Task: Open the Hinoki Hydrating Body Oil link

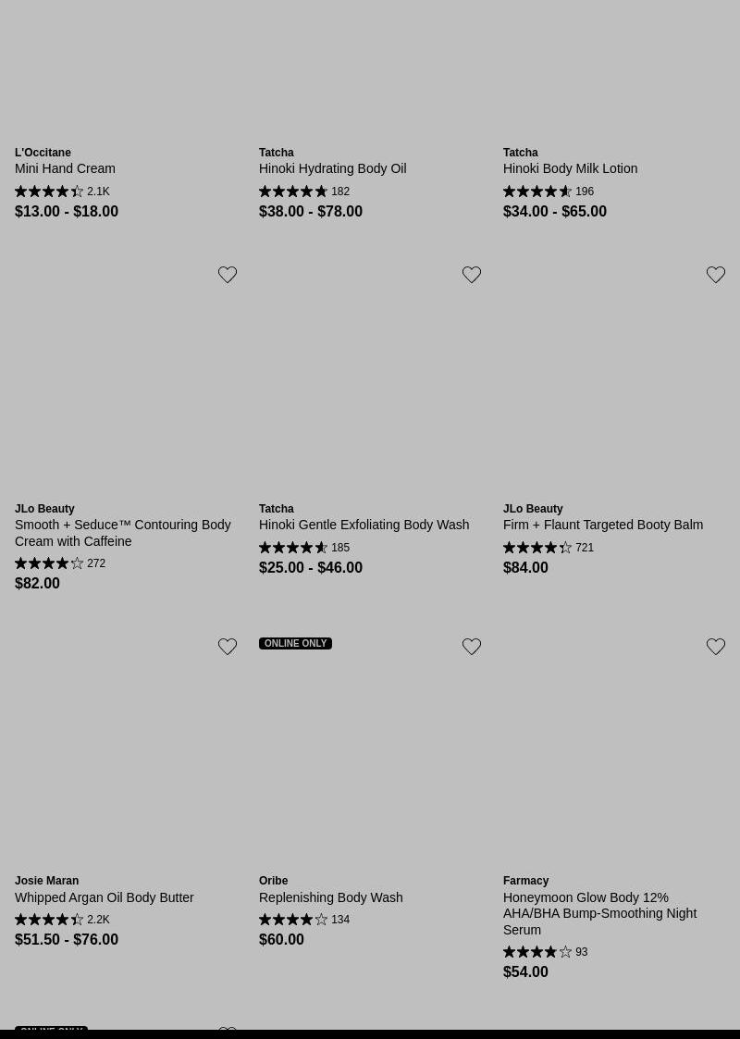Action: pos(332,168)
